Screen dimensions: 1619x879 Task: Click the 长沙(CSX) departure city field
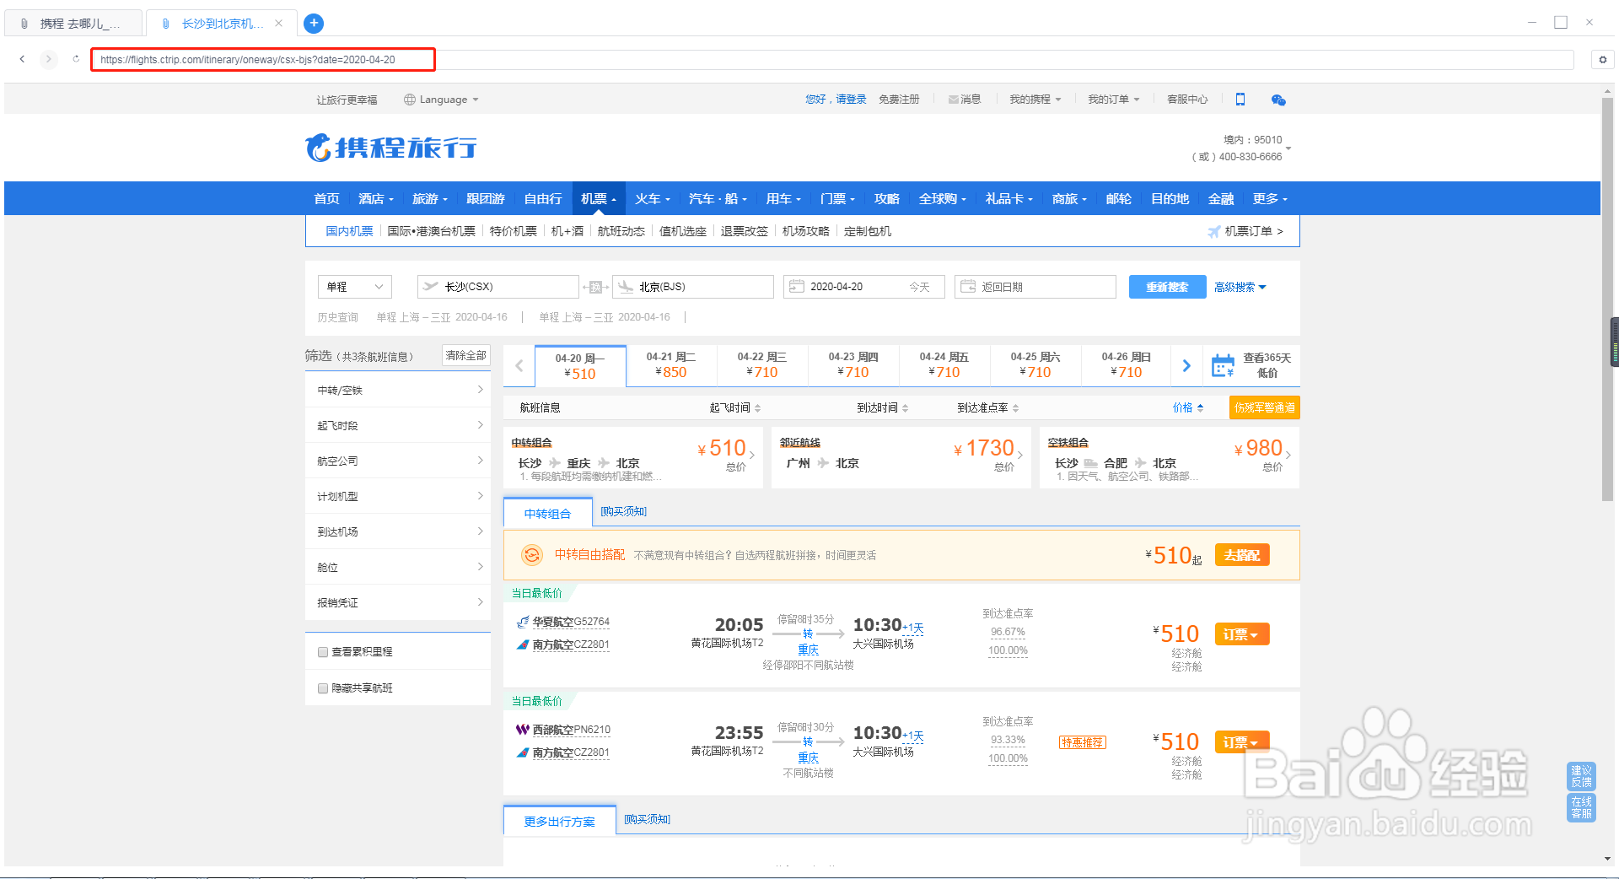498,287
